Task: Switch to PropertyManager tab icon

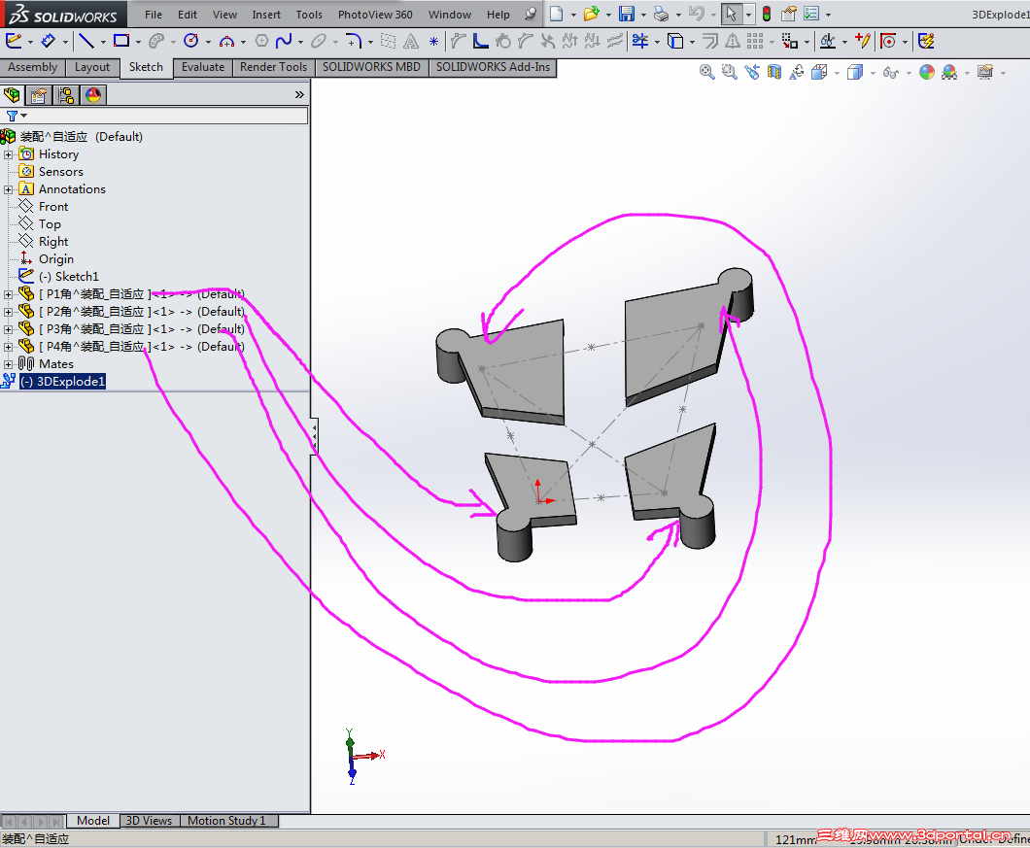Action: click(x=39, y=96)
